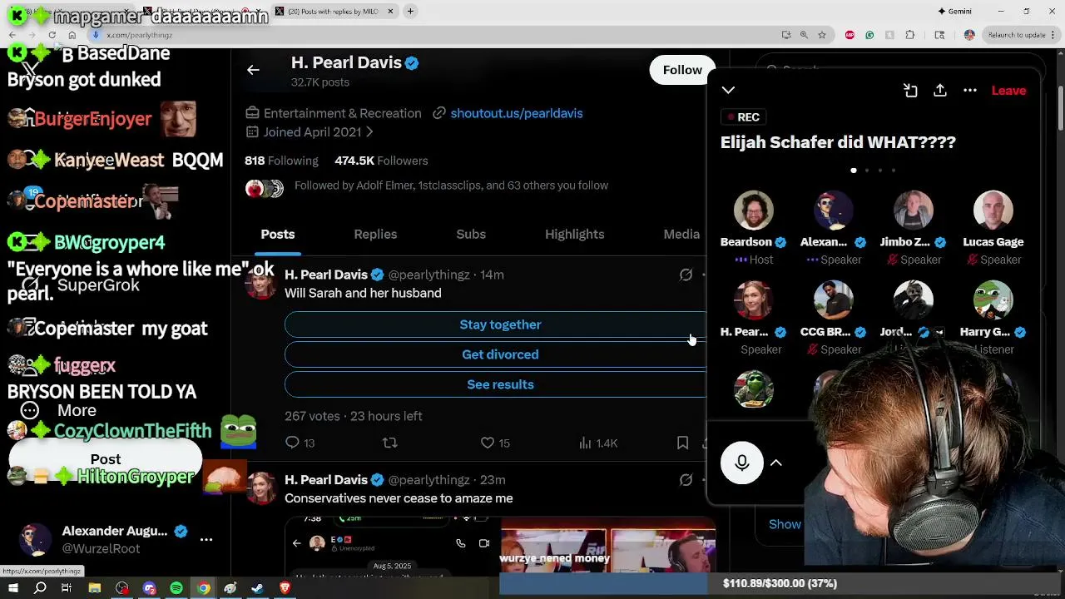Viewport: 1065px width, 599px height.
Task: Switch to the Subs tab
Action: point(471,234)
